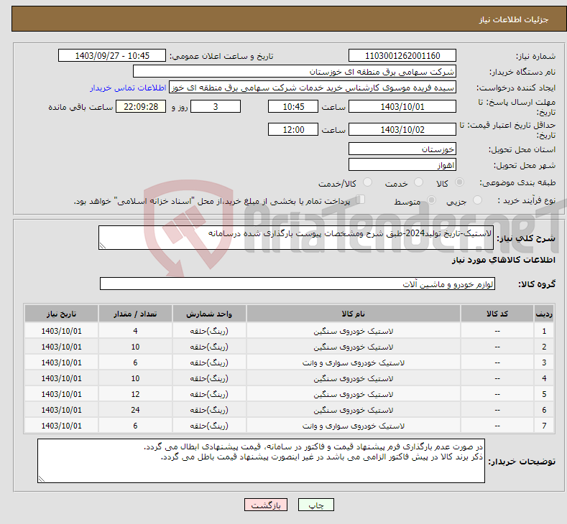Click the کد کالا column header
The height and width of the screenshot is (524, 567).
pos(497,314)
